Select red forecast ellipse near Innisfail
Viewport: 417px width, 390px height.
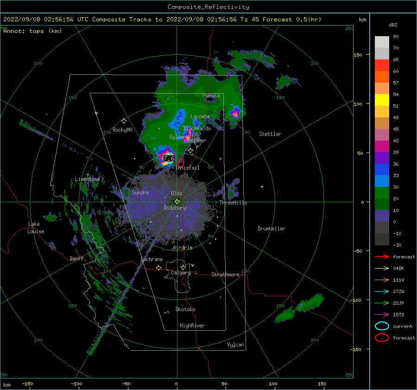point(181,163)
